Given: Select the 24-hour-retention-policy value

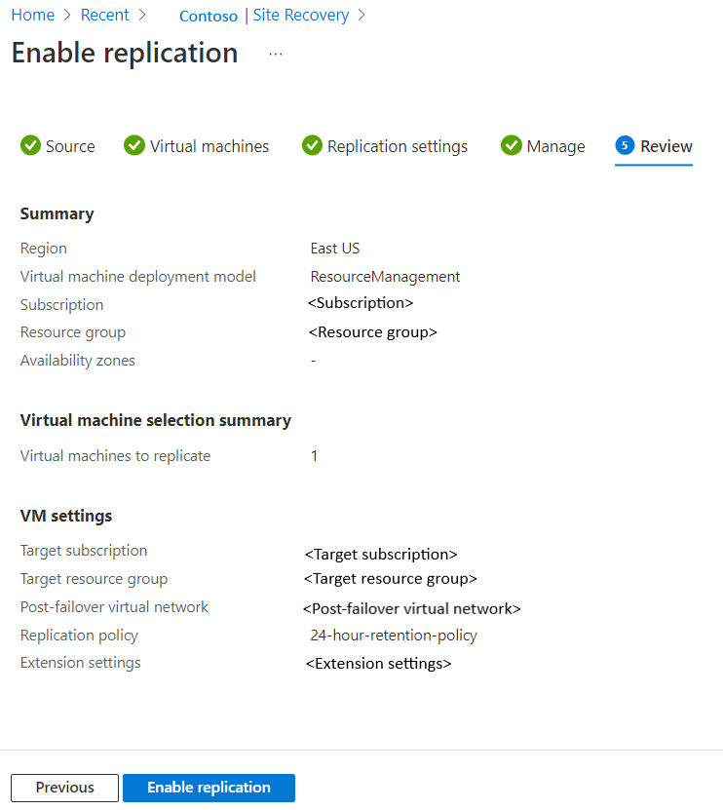Looking at the screenshot, I should [394, 635].
